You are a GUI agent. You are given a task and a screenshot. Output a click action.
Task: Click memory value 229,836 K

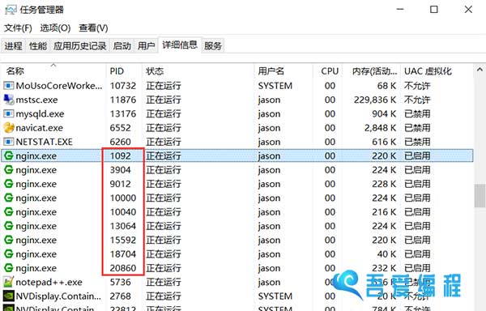point(375,100)
